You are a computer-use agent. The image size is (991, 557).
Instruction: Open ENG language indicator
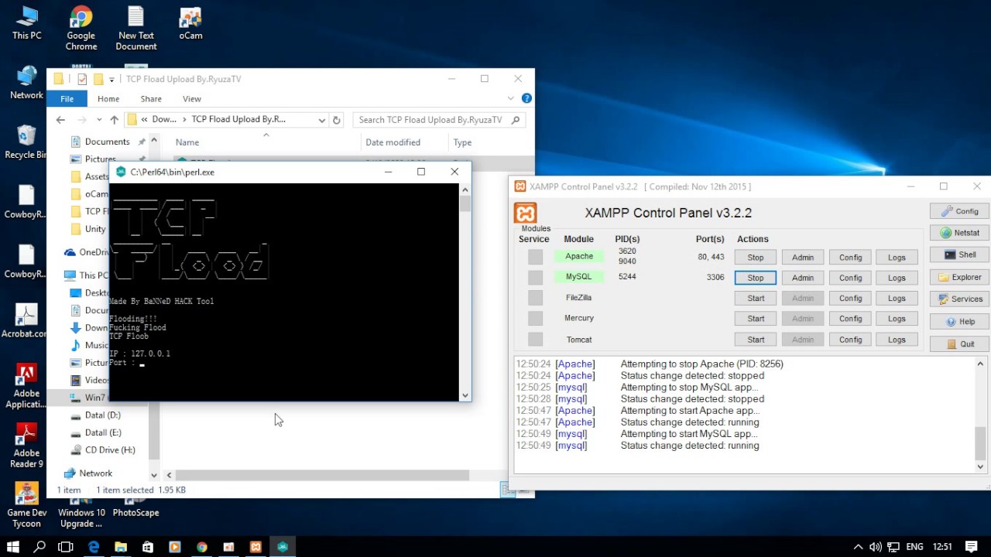[914, 547]
